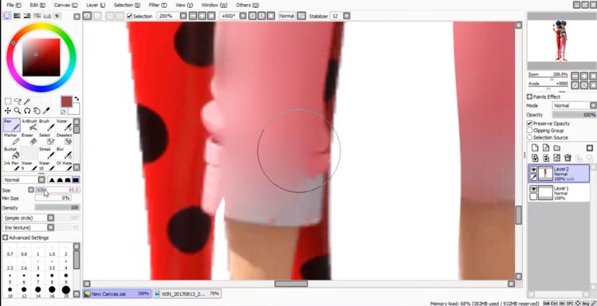Enable Clipping Group
Viewport: 597px width, 306px height.
(529, 130)
